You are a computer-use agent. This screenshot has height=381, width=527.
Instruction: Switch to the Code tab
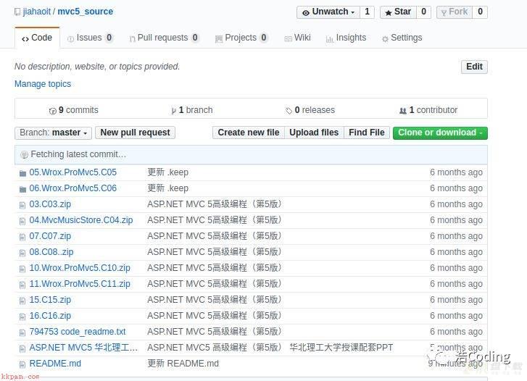pyautogui.click(x=37, y=38)
